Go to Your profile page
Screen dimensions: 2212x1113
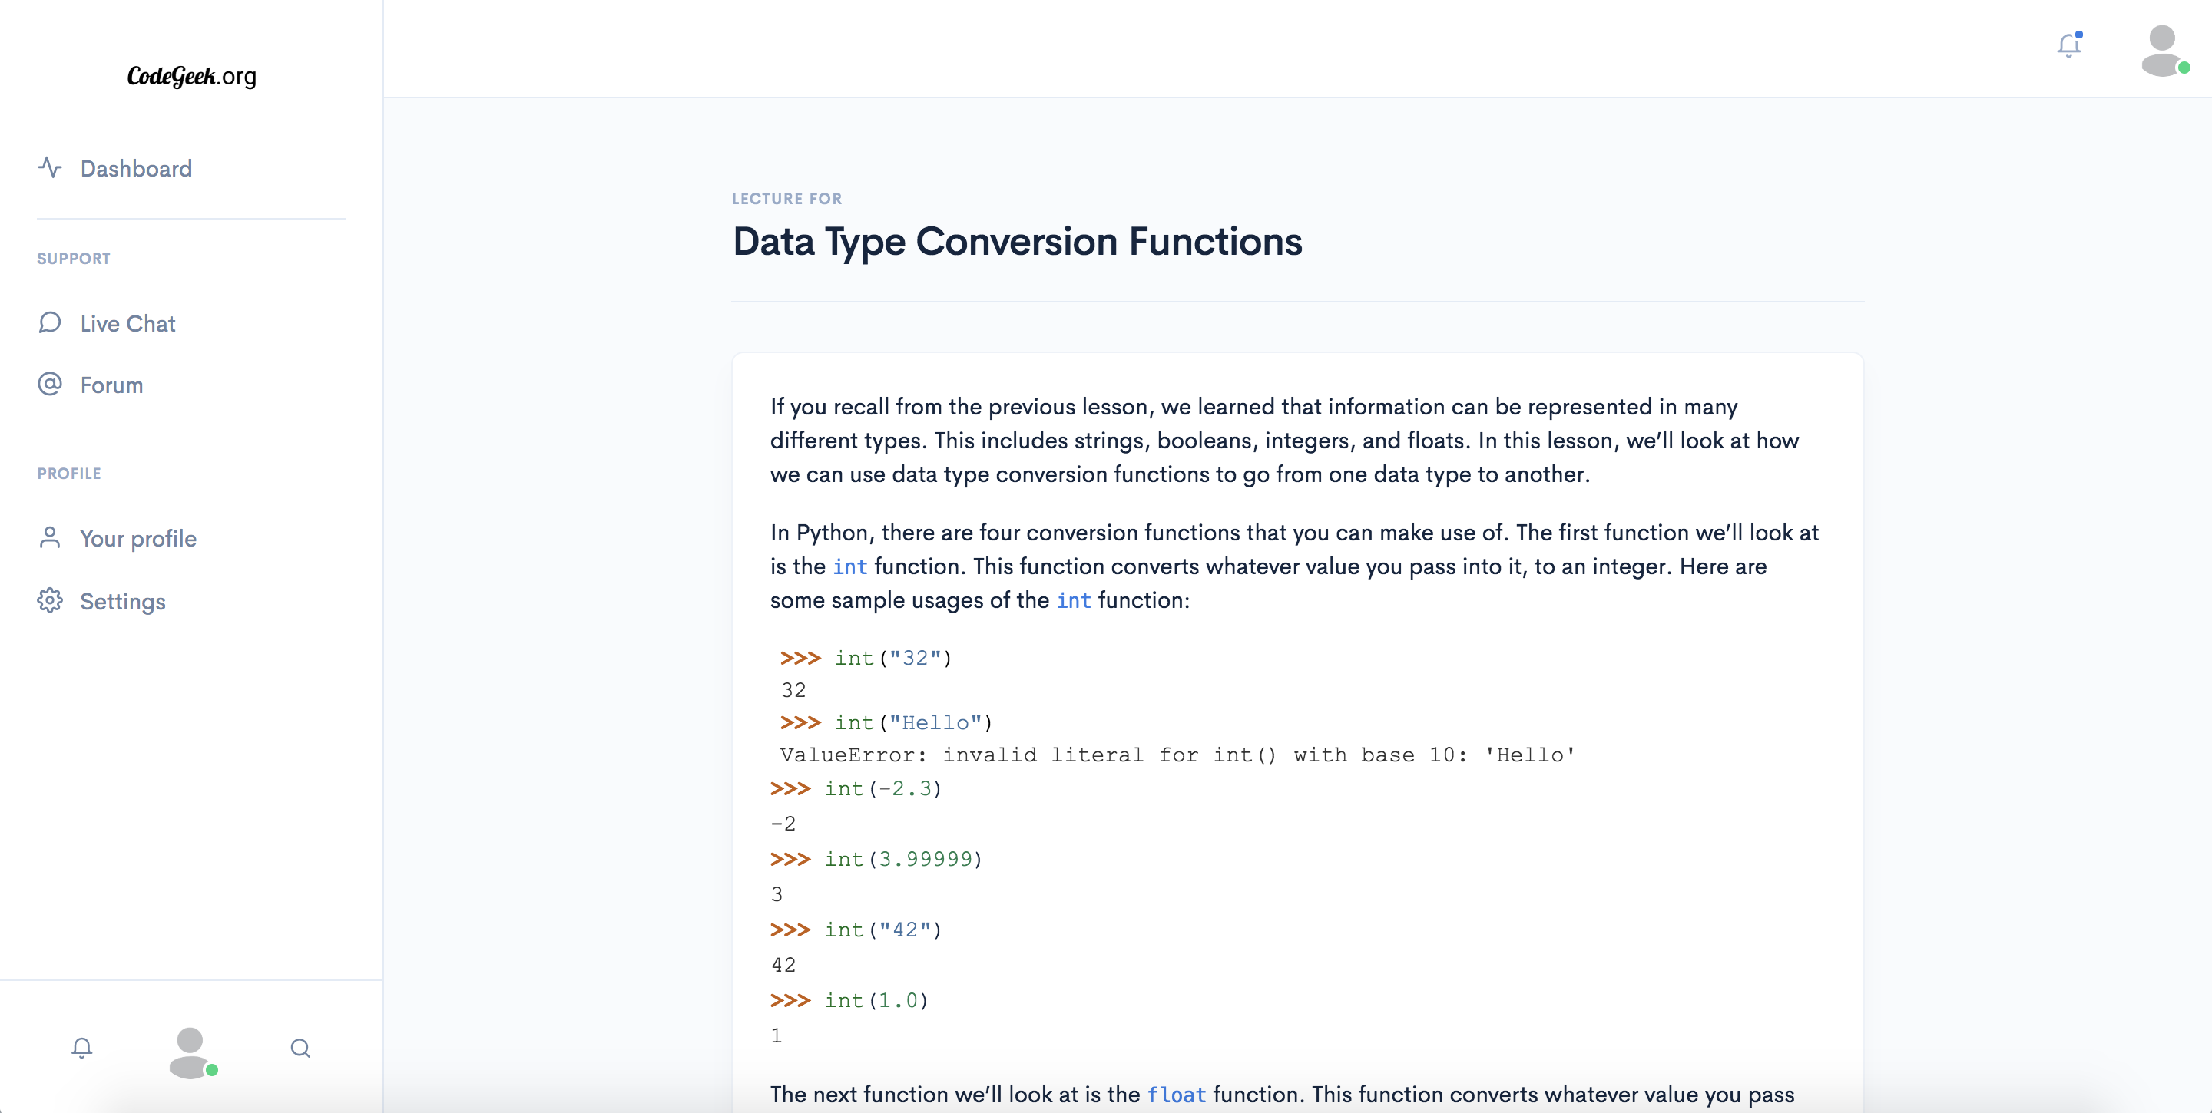pyautogui.click(x=137, y=538)
